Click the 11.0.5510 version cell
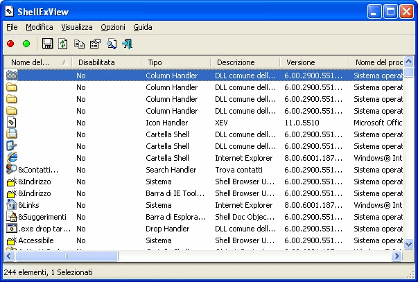Image resolution: width=418 pixels, height=282 pixels. 302,123
